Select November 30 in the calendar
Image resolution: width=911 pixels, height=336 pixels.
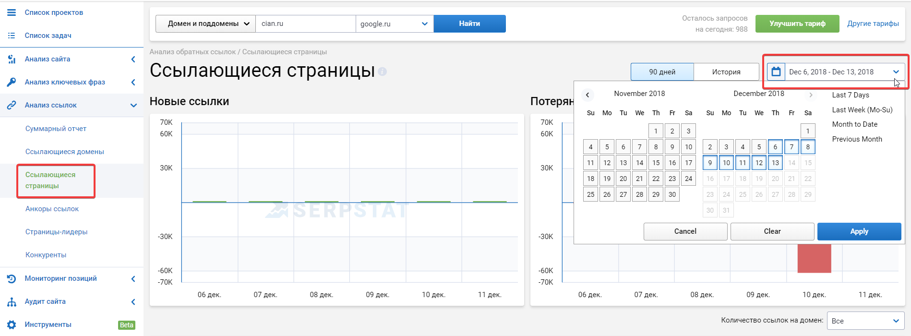[x=672, y=194]
